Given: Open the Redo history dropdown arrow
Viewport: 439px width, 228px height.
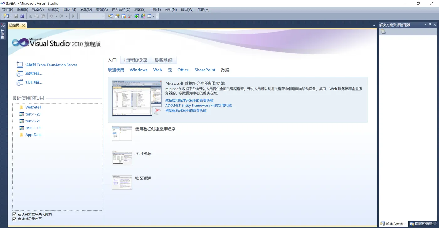Looking at the screenshot, I should point(66,16).
